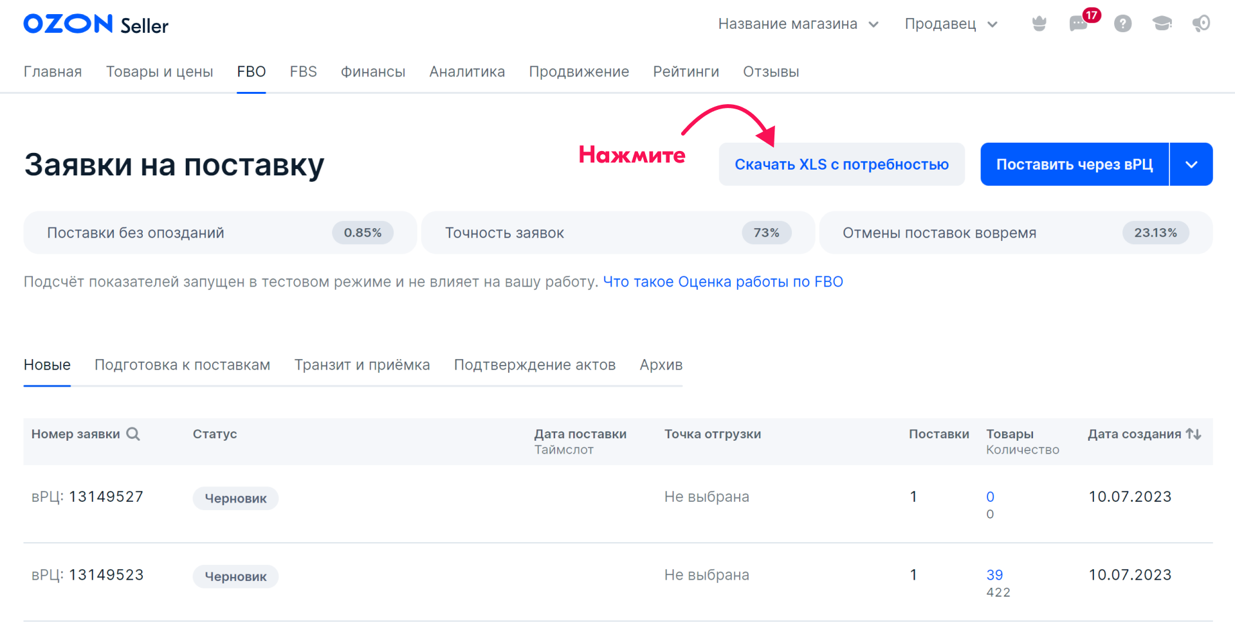
Task: Open Точность заявок metric card
Action: click(618, 233)
